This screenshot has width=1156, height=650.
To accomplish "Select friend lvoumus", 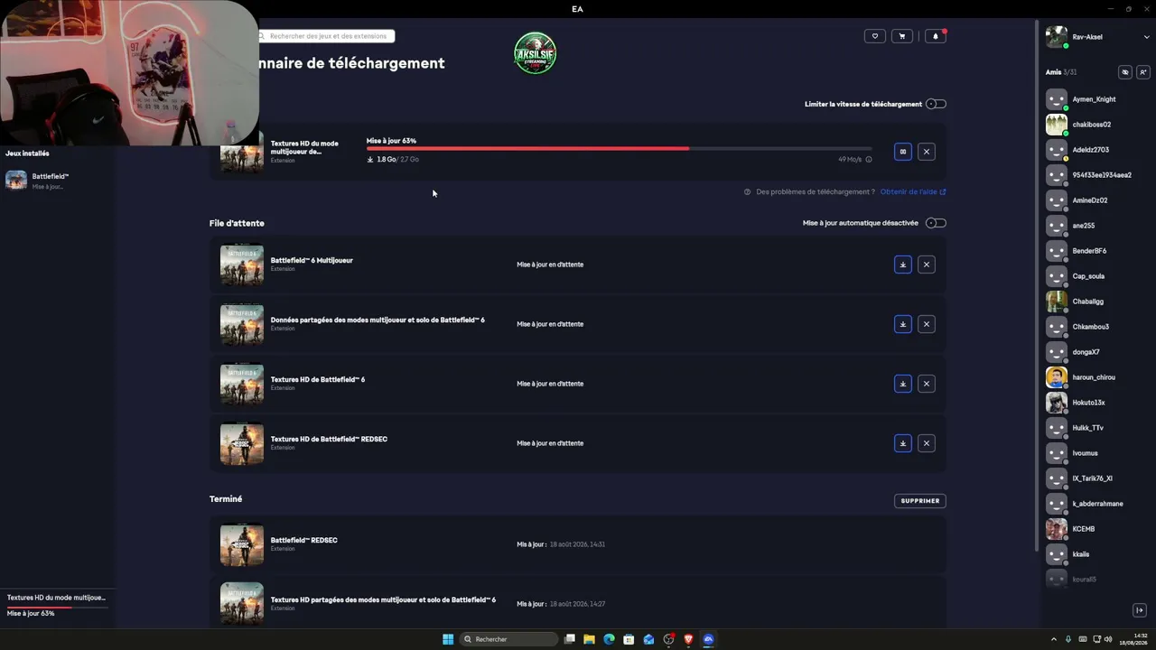I will coord(1085,453).
